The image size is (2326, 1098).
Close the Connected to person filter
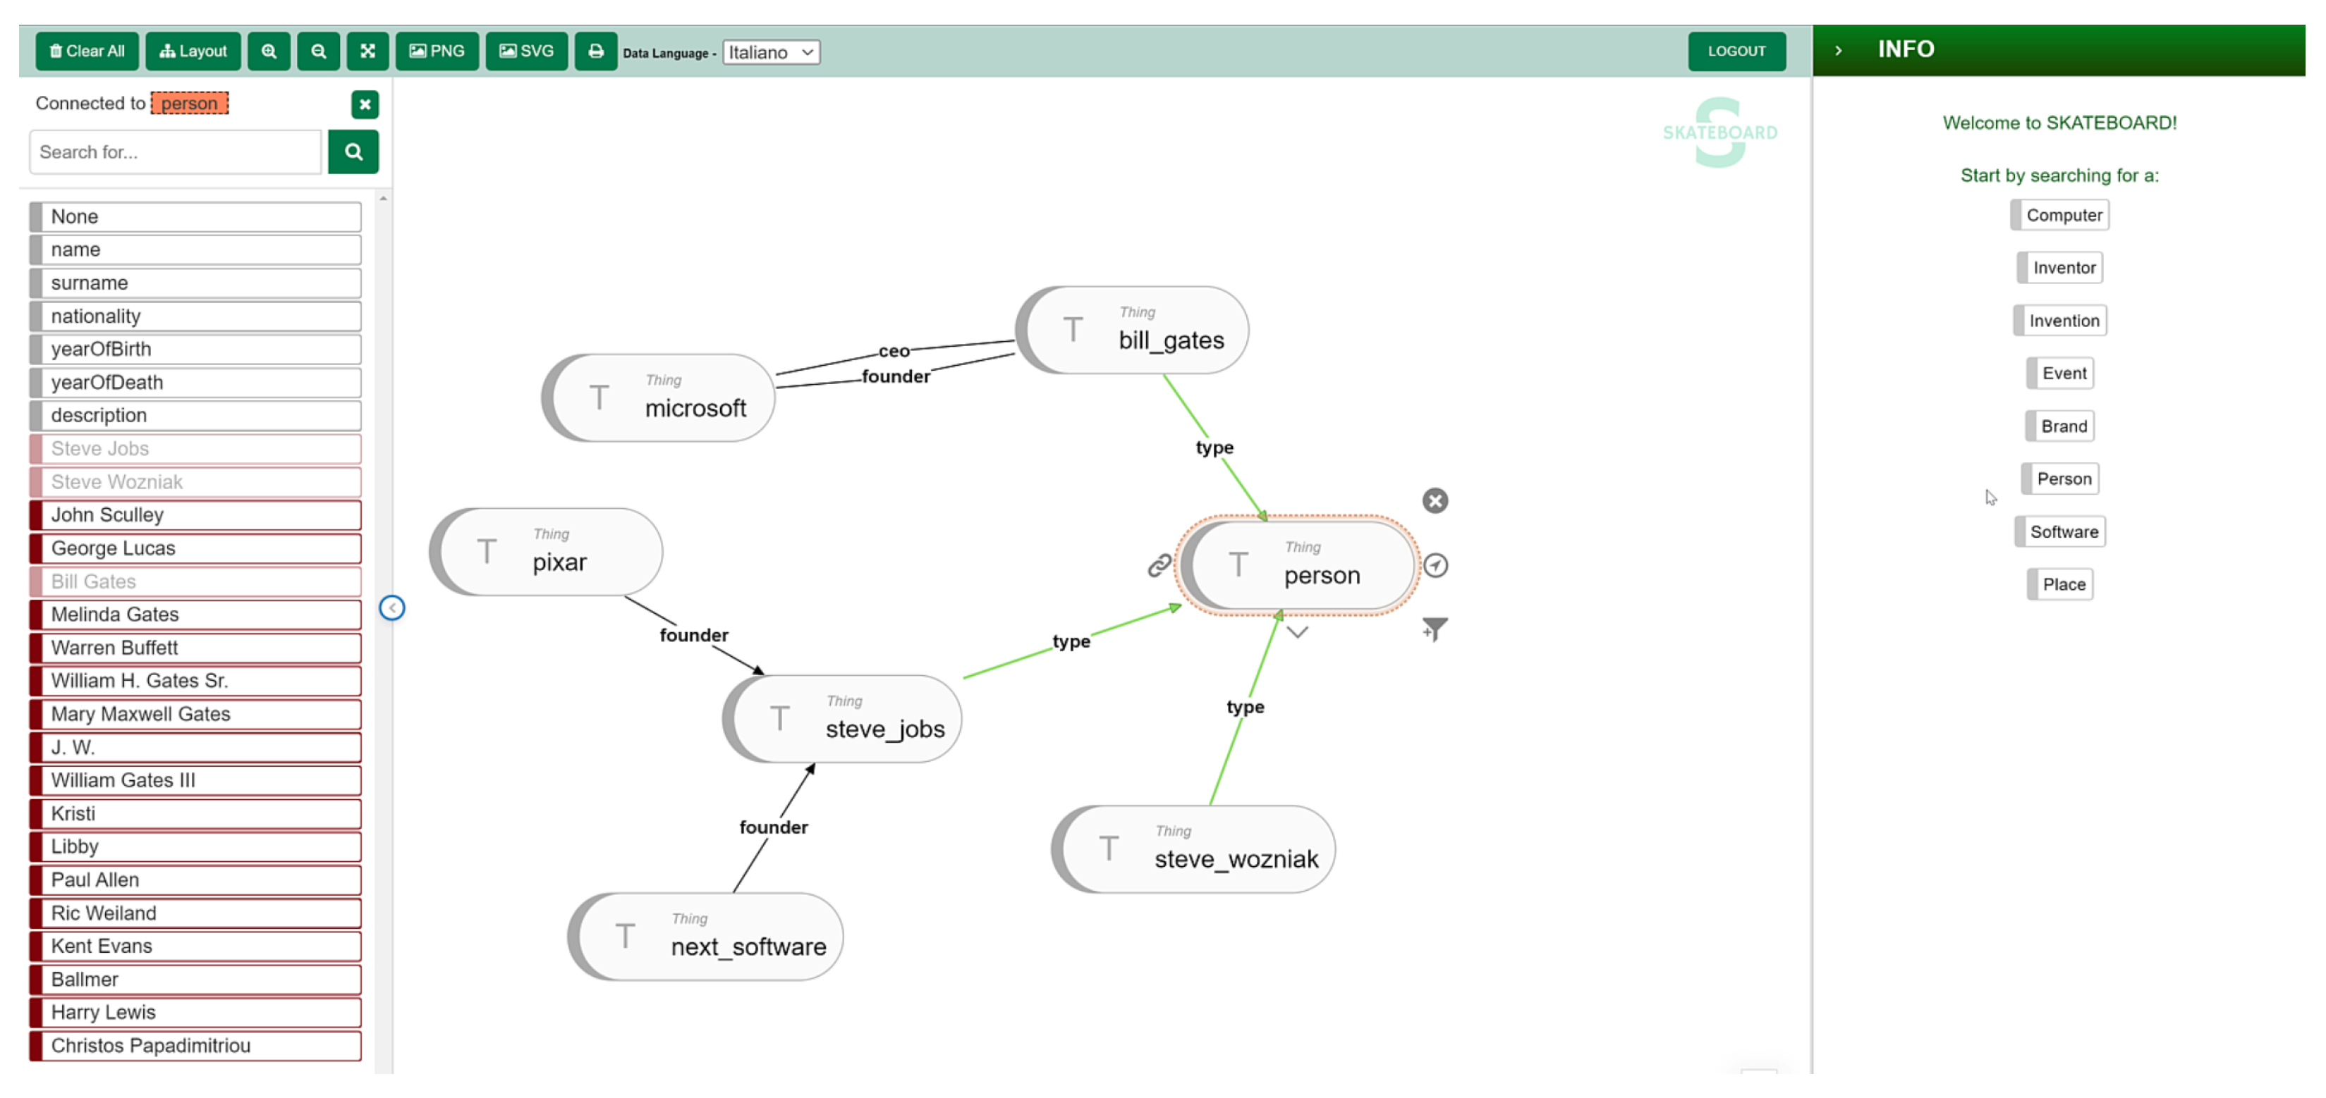tap(365, 105)
